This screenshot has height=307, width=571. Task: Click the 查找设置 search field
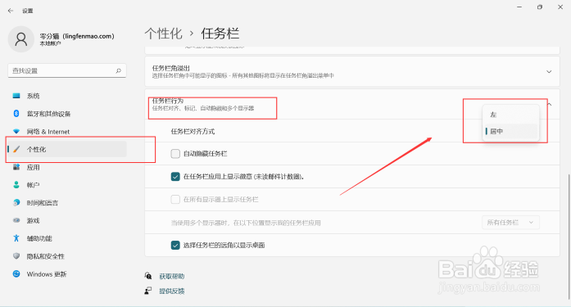[67, 70]
